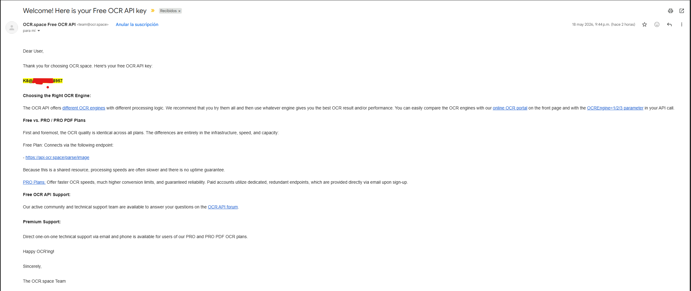Reply using the arrow icon
The width and height of the screenshot is (691, 291).
coord(669,24)
